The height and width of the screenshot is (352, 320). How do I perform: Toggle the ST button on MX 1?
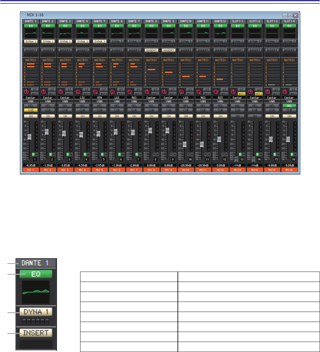click(x=35, y=90)
